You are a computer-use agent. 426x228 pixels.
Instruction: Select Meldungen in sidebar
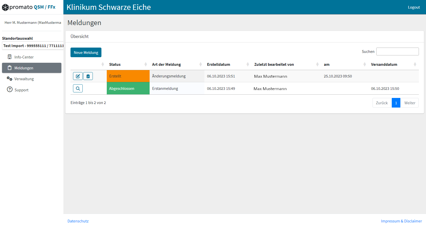point(32,68)
